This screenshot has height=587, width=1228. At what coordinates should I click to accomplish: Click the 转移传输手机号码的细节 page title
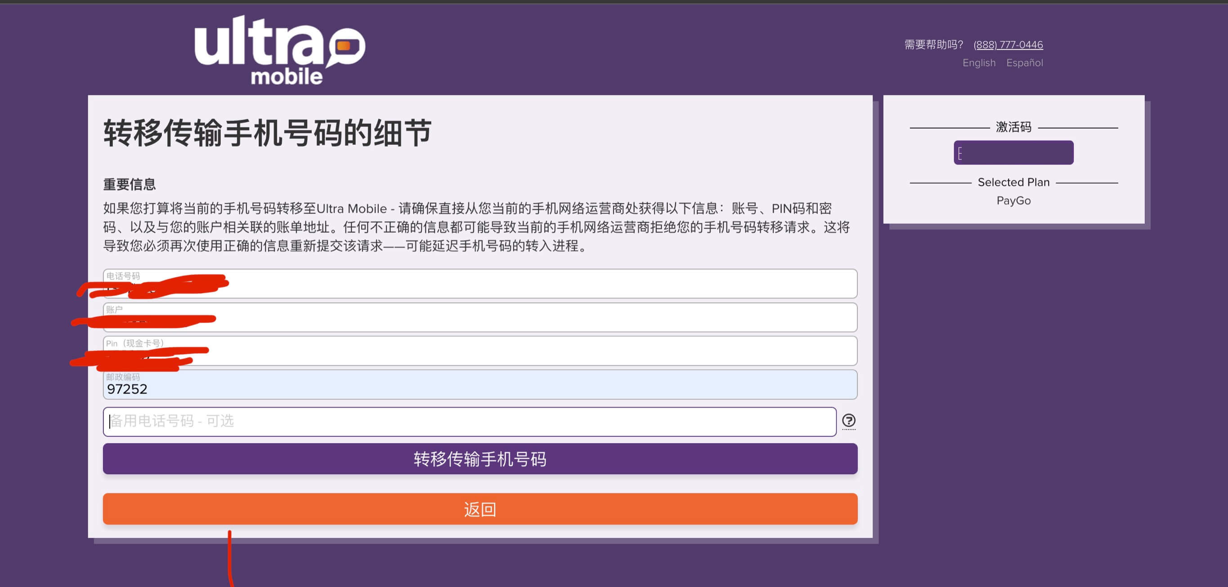[268, 133]
